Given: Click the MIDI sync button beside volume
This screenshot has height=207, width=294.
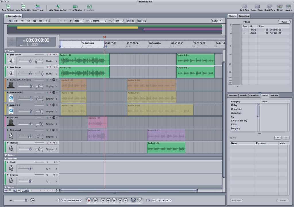Looking at the screenshot, I should click(x=32, y=200).
